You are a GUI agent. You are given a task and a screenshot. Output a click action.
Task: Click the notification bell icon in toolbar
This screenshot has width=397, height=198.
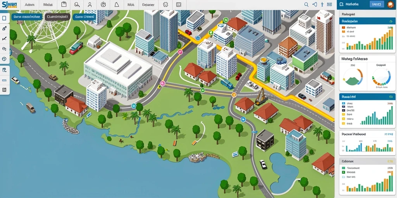pyautogui.click(x=117, y=4)
